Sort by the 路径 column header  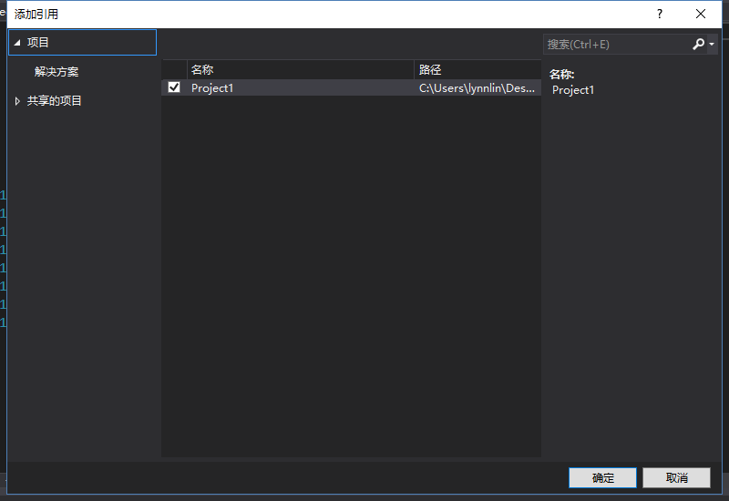coord(477,70)
